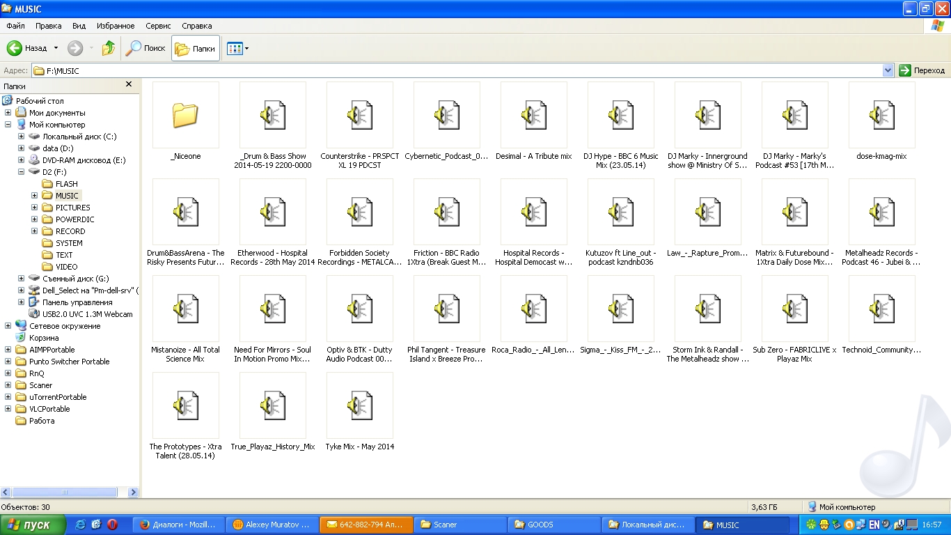Select Tyke Mix - May 2014 file
Viewport: 951px width, 535px height.
point(359,405)
